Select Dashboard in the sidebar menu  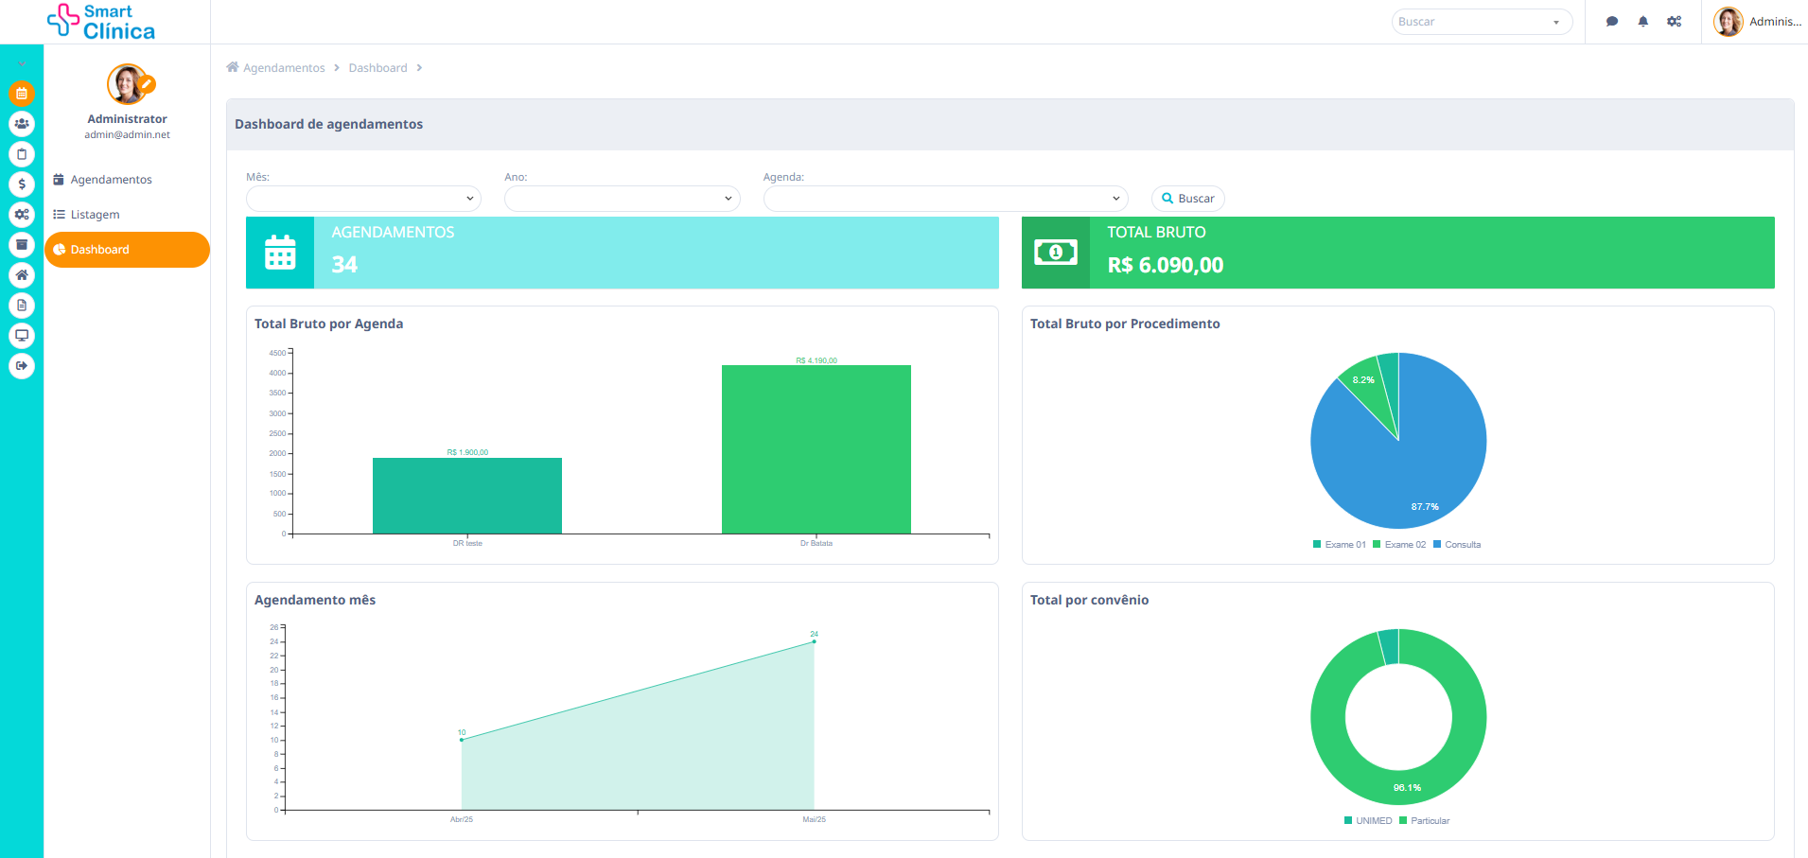(x=99, y=249)
